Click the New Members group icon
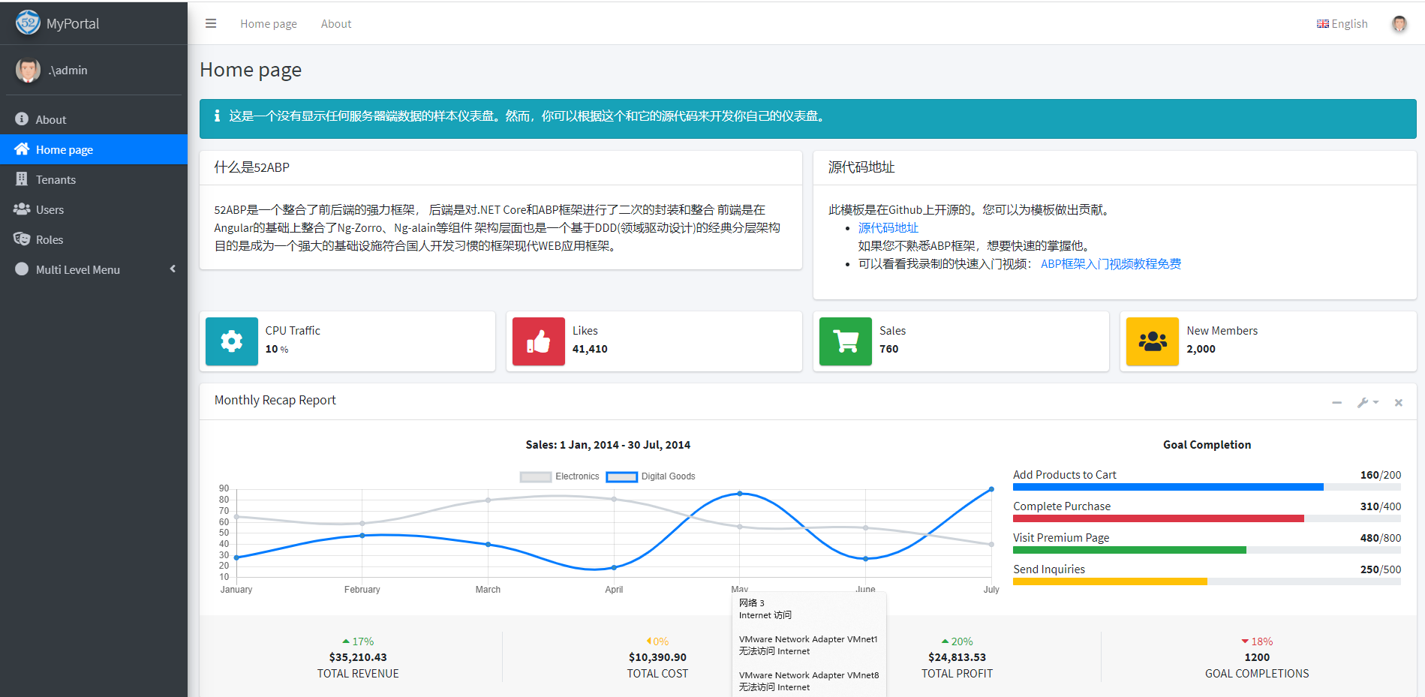1425x697 pixels. tap(1153, 341)
